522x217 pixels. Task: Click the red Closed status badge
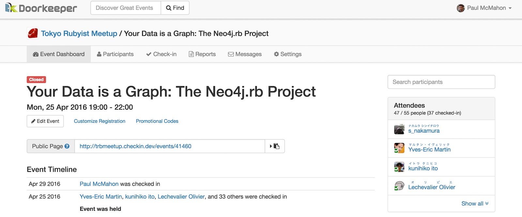click(36, 80)
